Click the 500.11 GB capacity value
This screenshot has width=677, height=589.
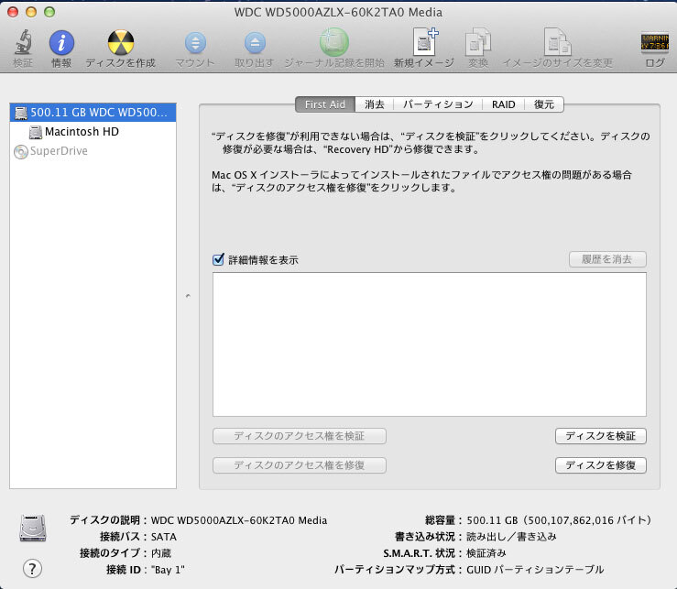tap(559, 520)
